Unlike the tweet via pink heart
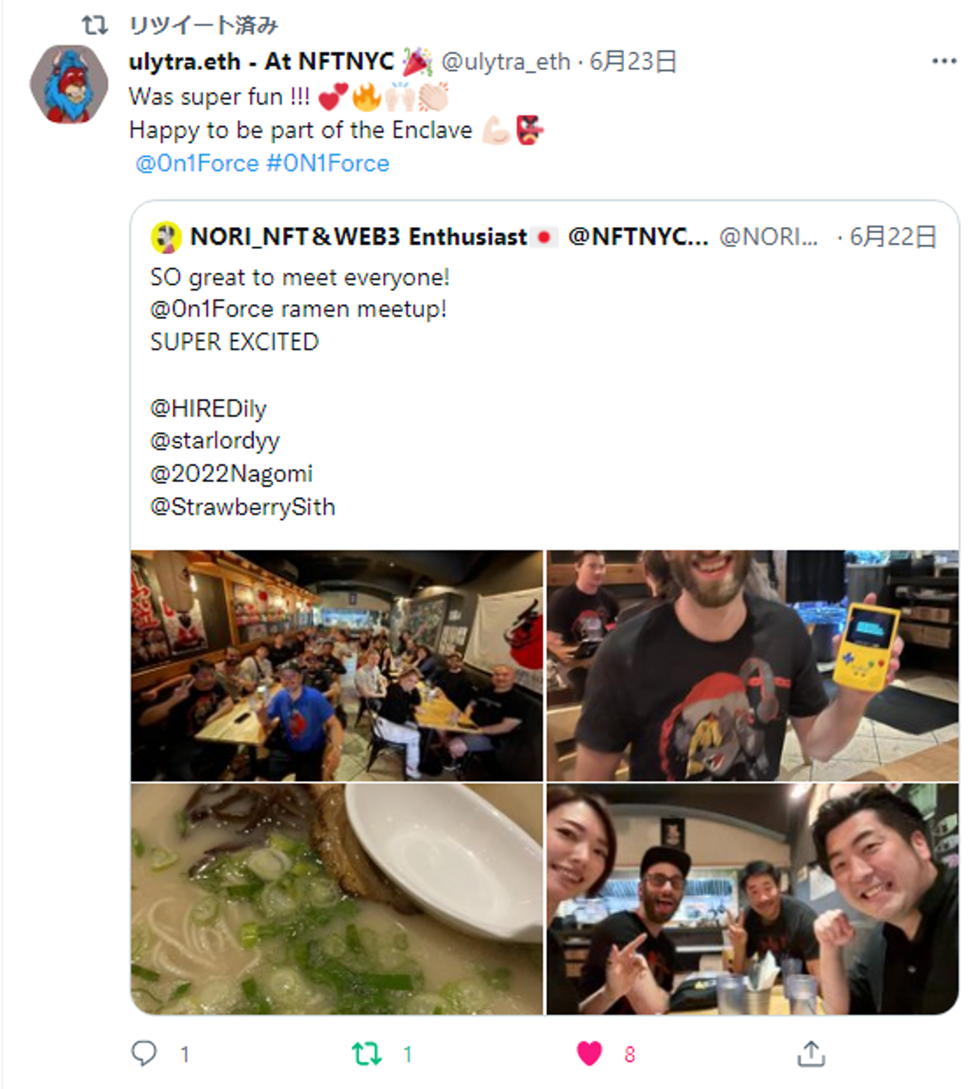 coord(589,1054)
